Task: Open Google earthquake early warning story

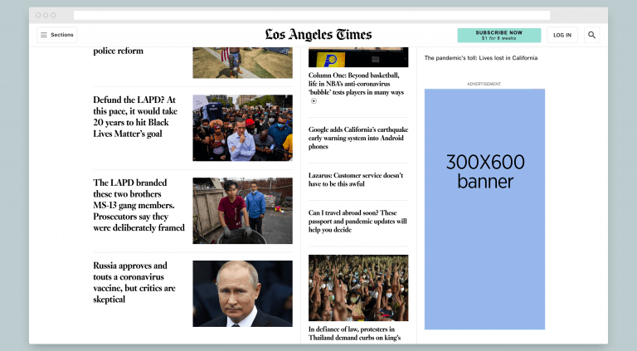Action: [358, 138]
